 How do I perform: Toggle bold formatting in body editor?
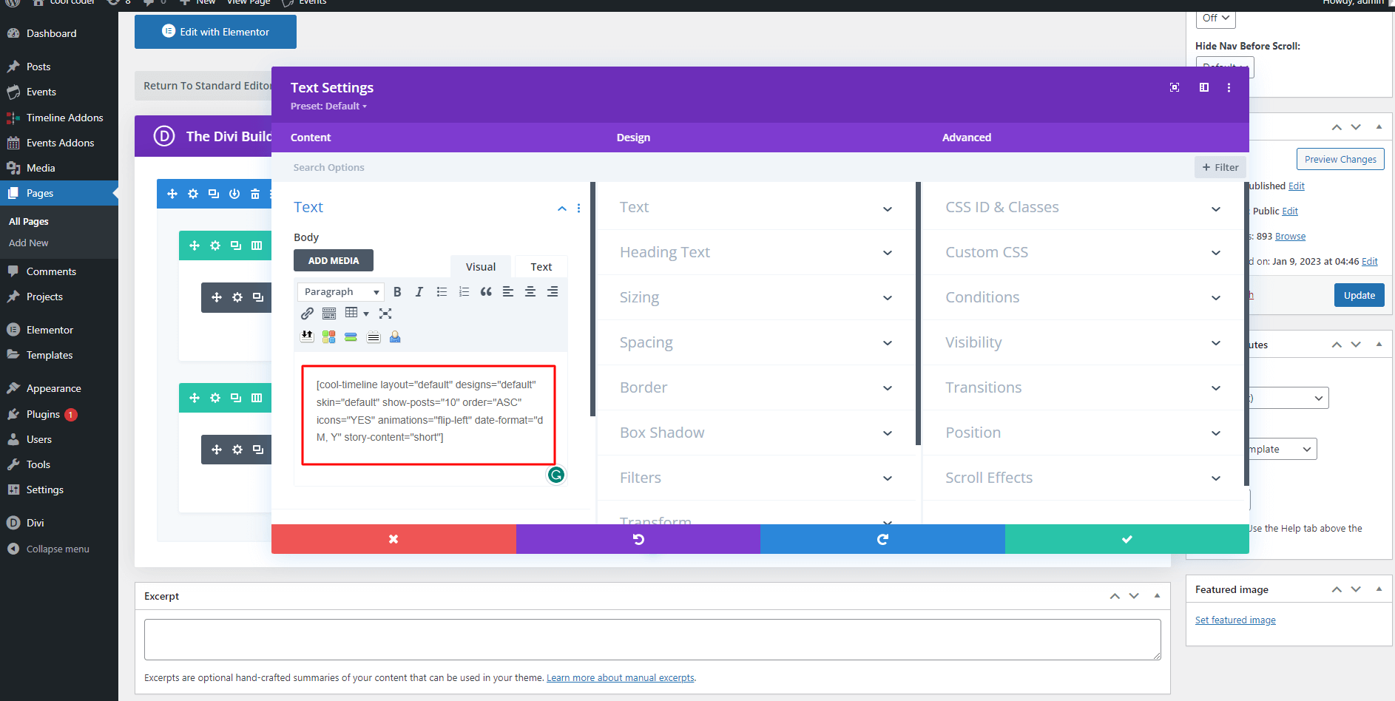397,292
